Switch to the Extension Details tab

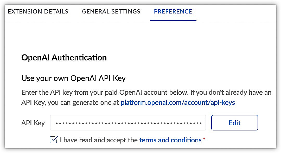pos(38,12)
